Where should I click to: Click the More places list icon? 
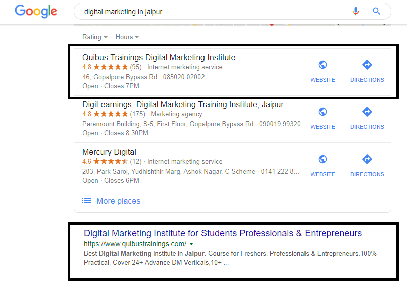[x=86, y=201]
